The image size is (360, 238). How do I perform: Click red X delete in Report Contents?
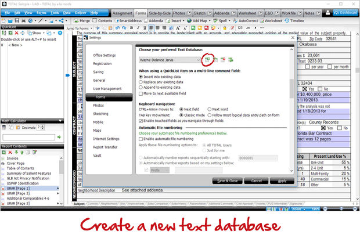click(x=10, y=152)
